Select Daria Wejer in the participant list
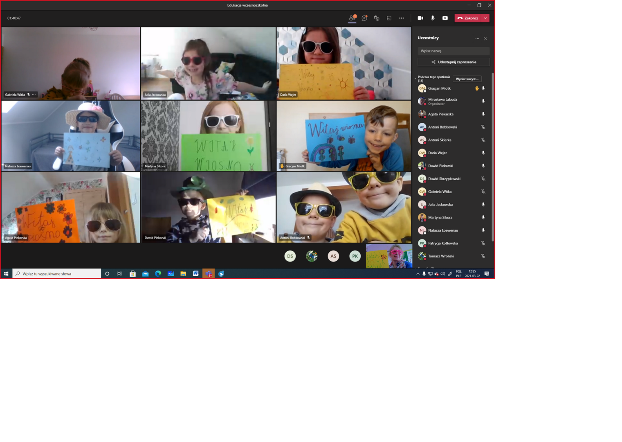Image resolution: width=622 pixels, height=442 pixels. (x=438, y=153)
